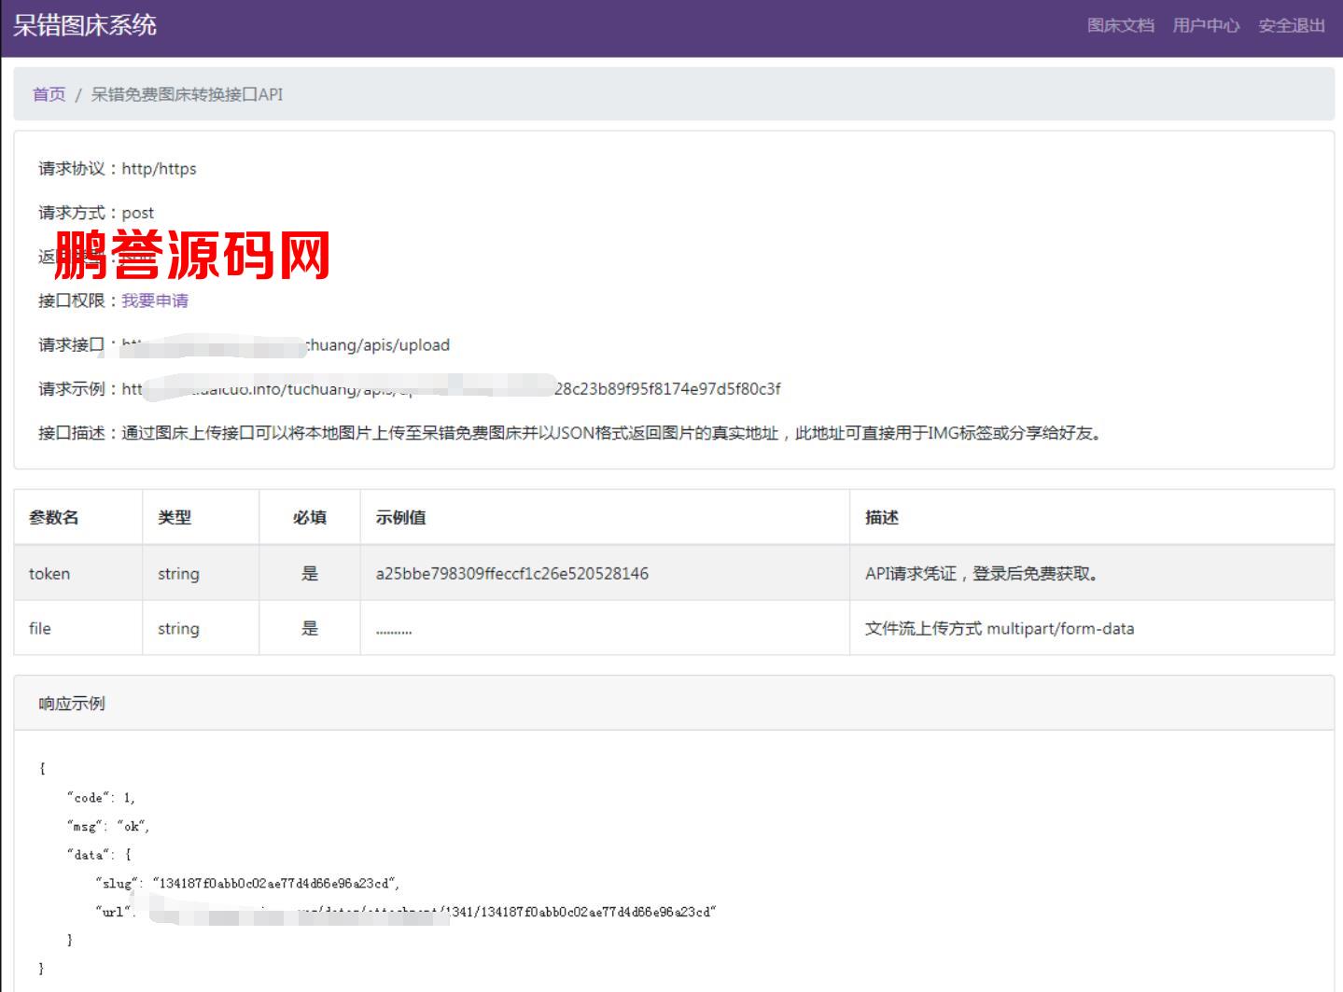Follow the 我要申请 link
Image resolution: width=1343 pixels, height=992 pixels.
(x=155, y=300)
